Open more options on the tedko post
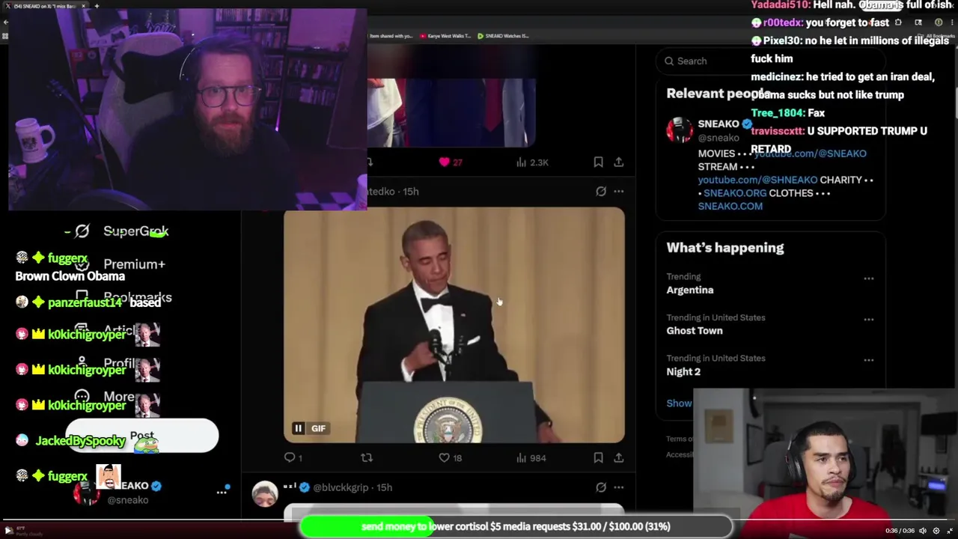This screenshot has width=958, height=539. [619, 192]
